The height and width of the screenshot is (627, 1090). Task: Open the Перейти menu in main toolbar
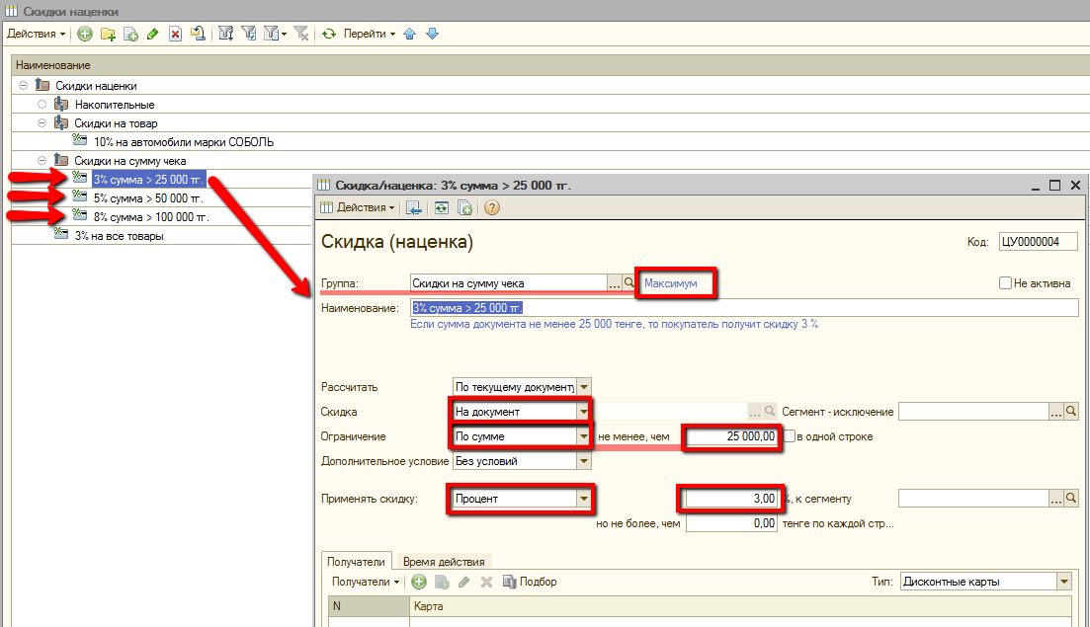(369, 34)
